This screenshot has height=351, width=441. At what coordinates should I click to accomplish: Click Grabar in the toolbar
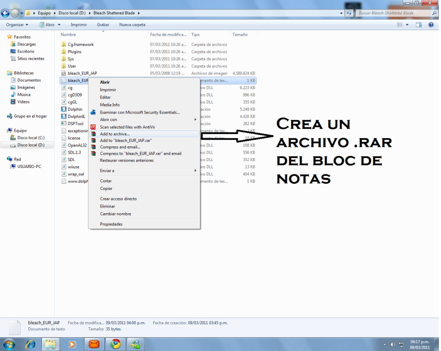click(x=103, y=25)
